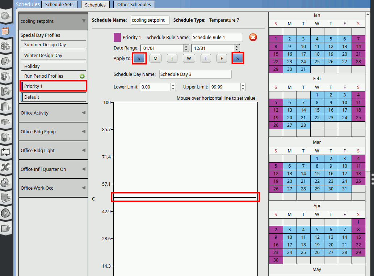This screenshot has height=276, width=374.
Task: Switch to Schedule Sets tab
Action: pyautogui.click(x=59, y=5)
